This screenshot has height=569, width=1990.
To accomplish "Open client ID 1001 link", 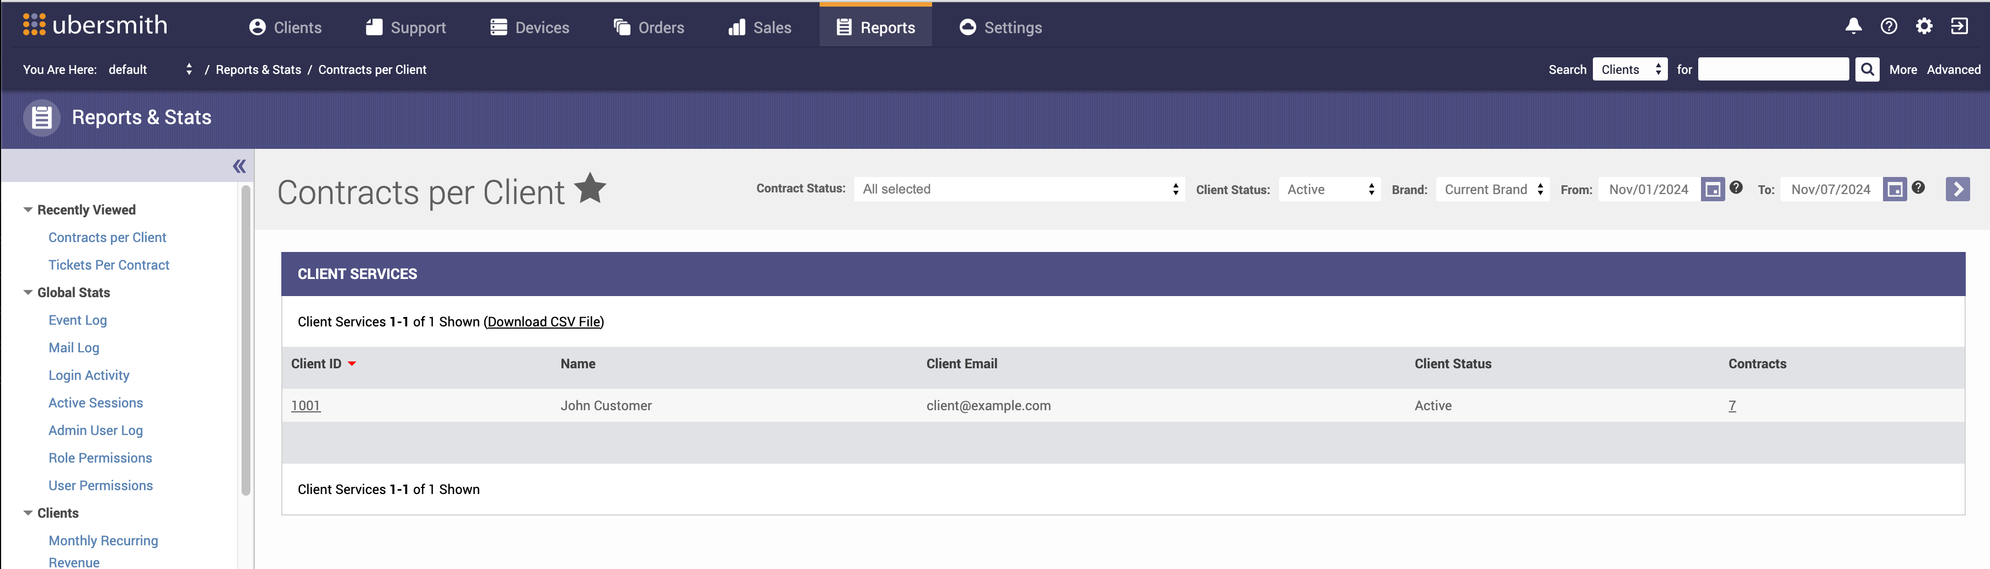I will click(x=305, y=406).
